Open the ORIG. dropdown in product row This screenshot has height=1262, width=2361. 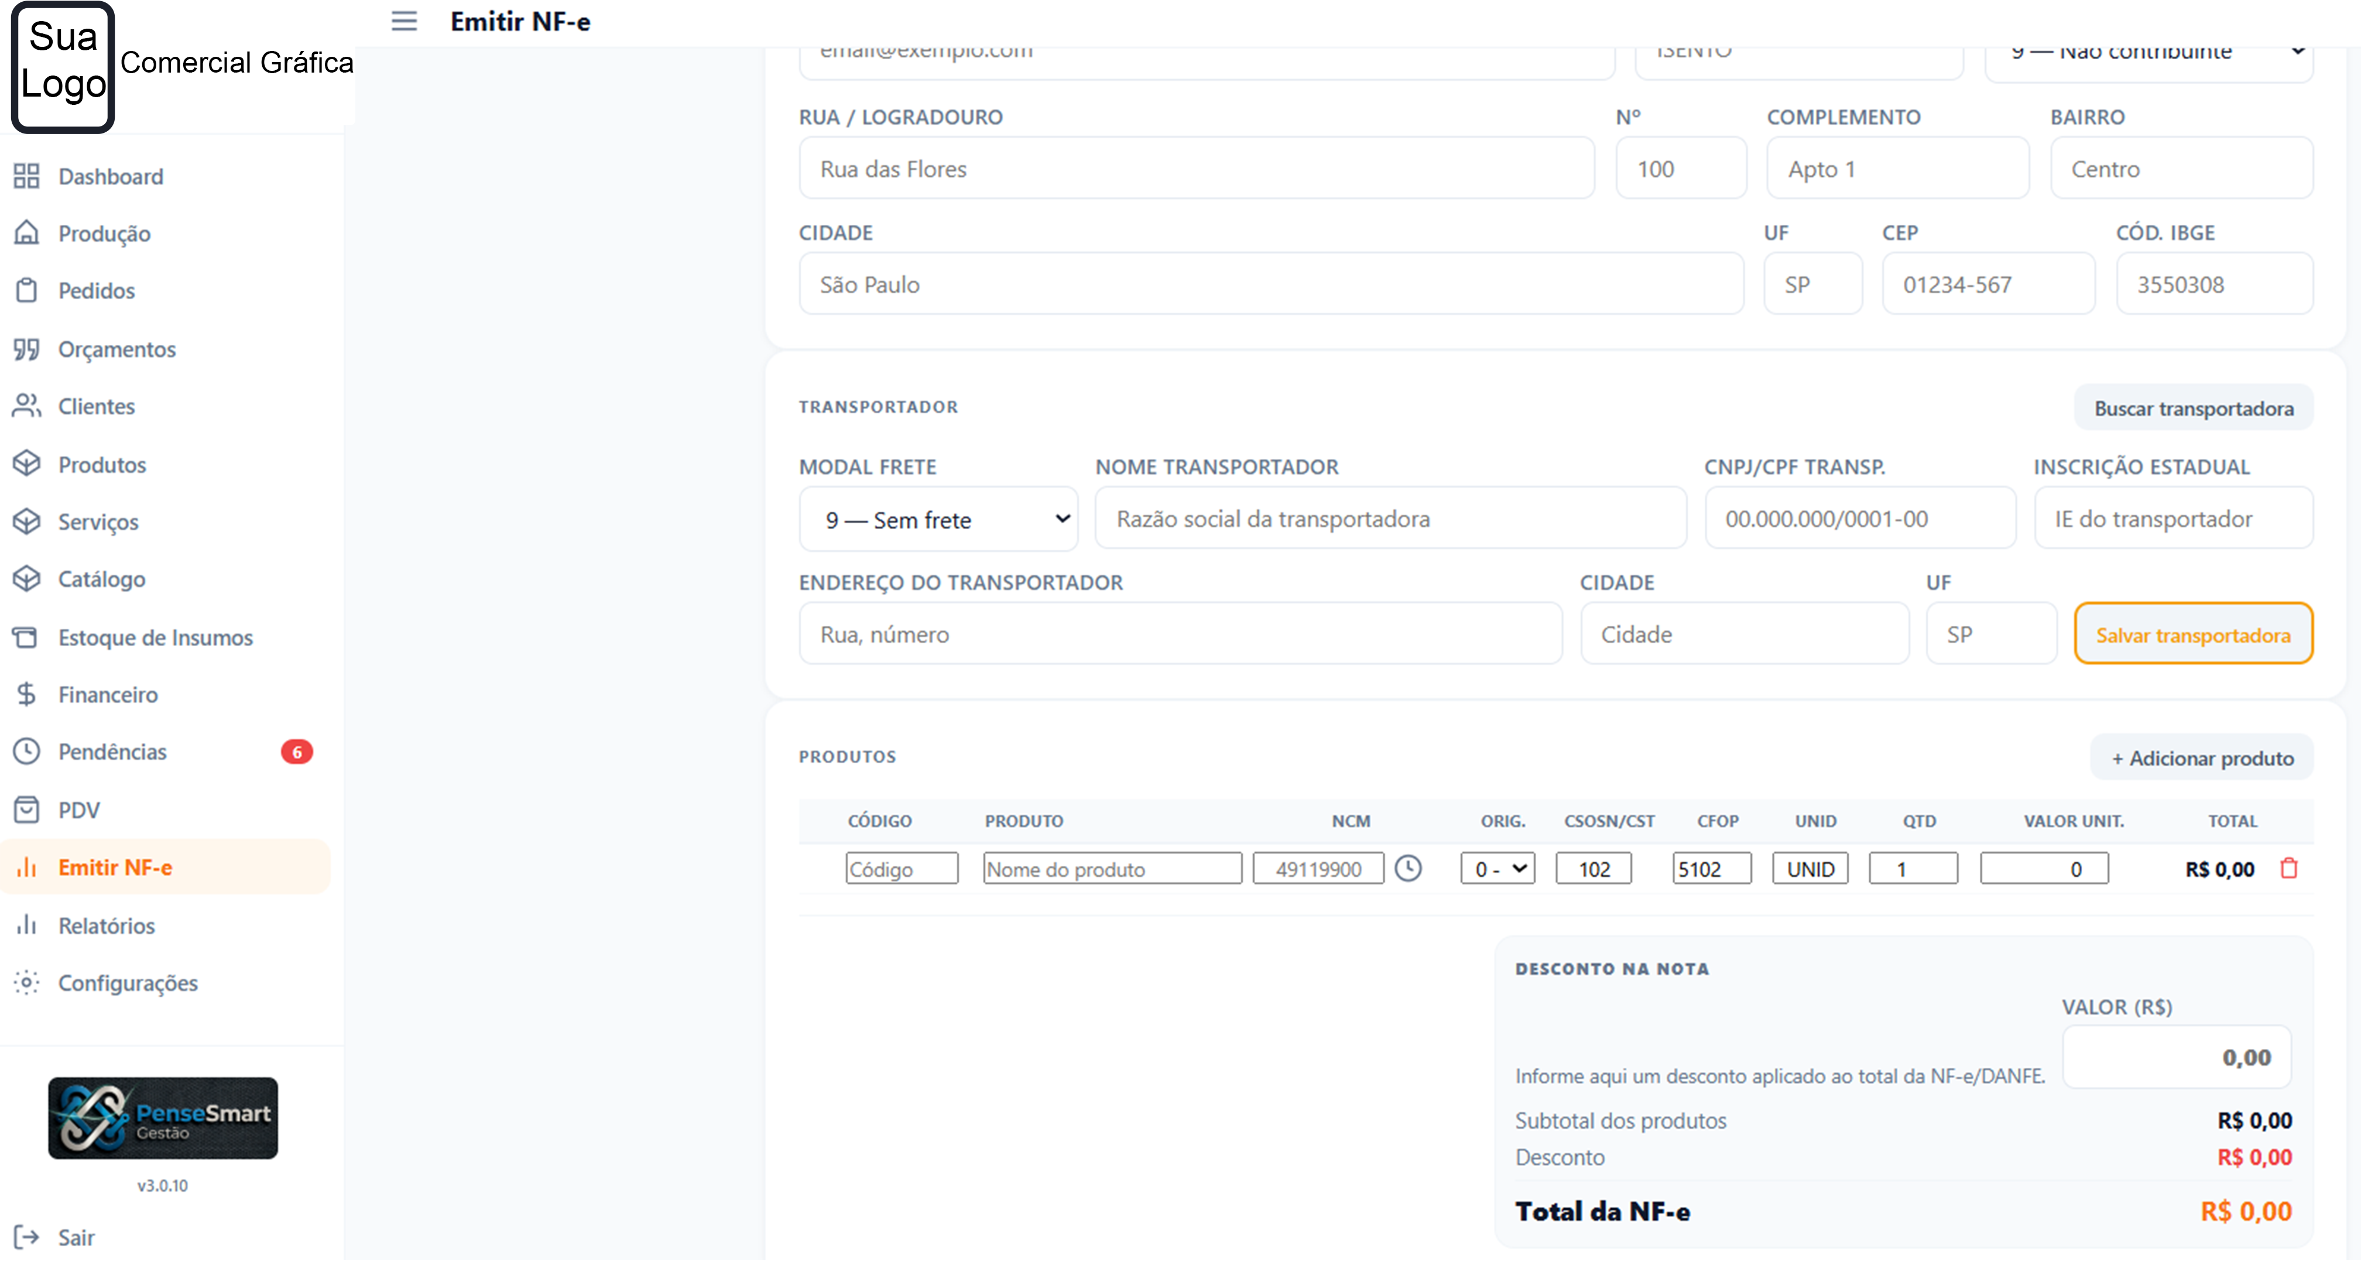pyautogui.click(x=1498, y=869)
